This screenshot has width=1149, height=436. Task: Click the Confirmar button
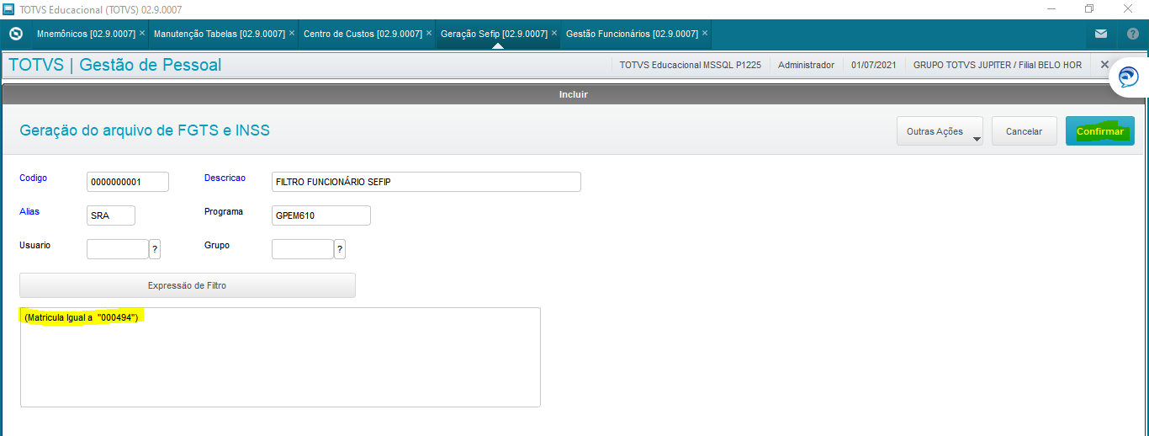tap(1099, 131)
